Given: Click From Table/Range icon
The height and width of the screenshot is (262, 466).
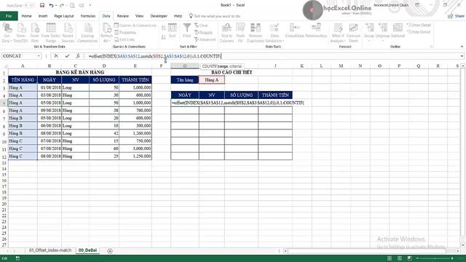Looking at the screenshot, I should tap(50, 33).
